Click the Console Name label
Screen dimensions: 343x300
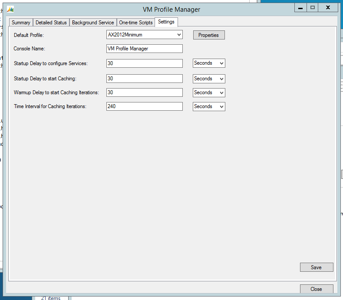point(30,49)
